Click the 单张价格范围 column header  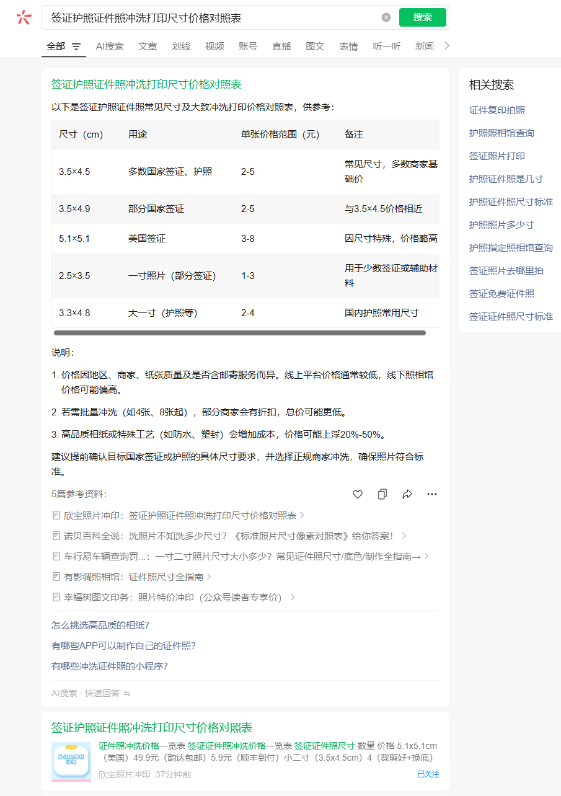point(280,134)
